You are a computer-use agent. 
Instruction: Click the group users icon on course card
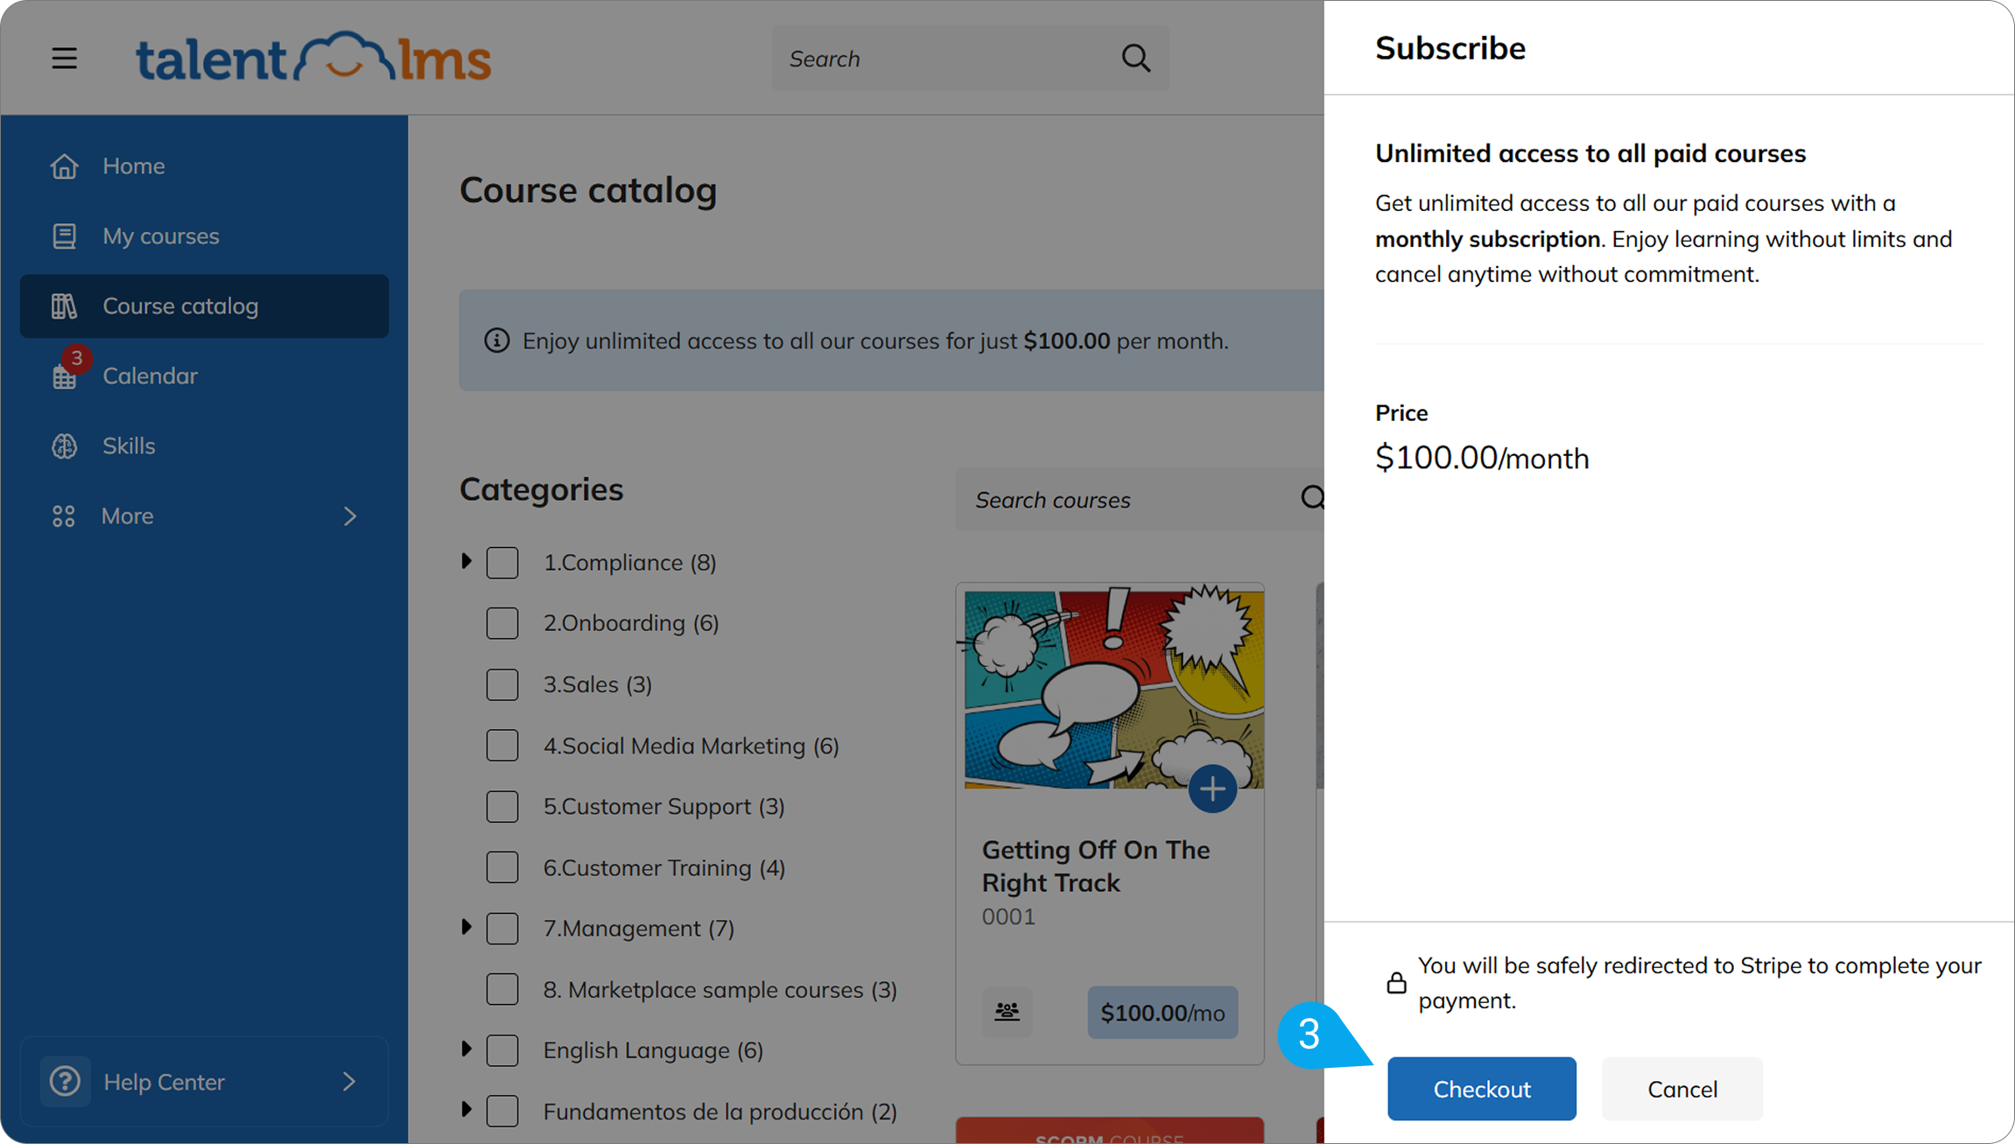pos(1007,1012)
